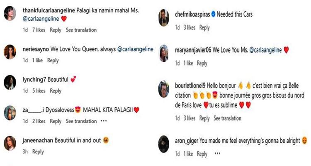View janeenachan's profile photo
Image resolution: width=311 pixels, height=166 pixels.
[x=10, y=143]
